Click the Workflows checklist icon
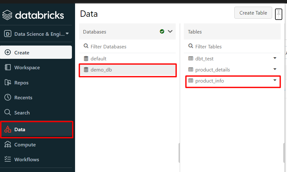This screenshot has height=172, width=287. pos(8,159)
